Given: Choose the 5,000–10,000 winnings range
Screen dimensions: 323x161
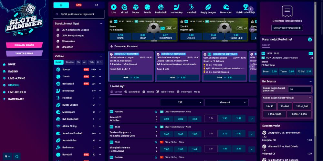Looking at the screenshot, I should [299, 114].
